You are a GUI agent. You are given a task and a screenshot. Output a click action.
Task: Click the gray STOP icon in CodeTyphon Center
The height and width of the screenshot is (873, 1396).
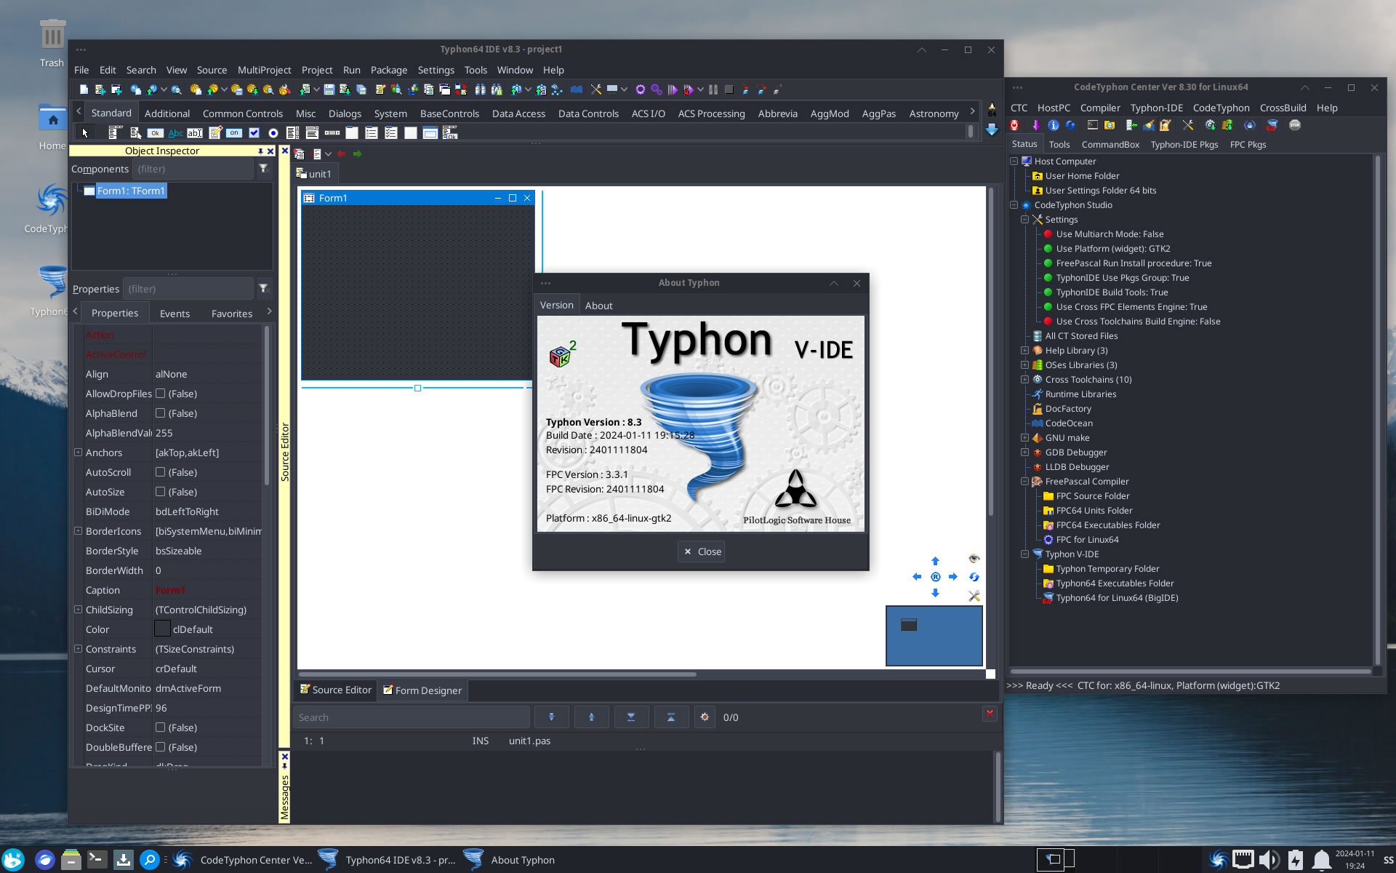point(1295,125)
